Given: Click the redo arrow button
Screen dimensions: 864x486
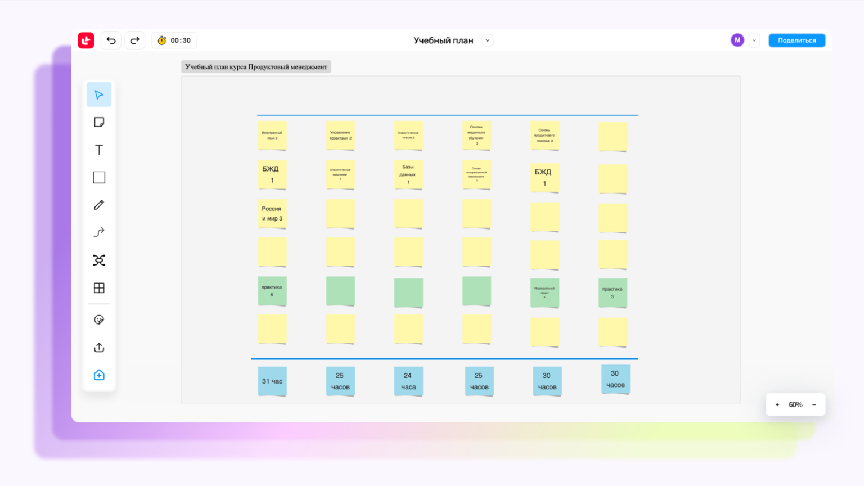Looking at the screenshot, I should coord(135,40).
